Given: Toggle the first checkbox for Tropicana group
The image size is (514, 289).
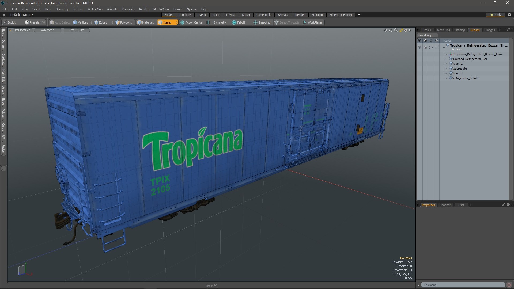Looking at the screenshot, I should (x=431, y=47).
